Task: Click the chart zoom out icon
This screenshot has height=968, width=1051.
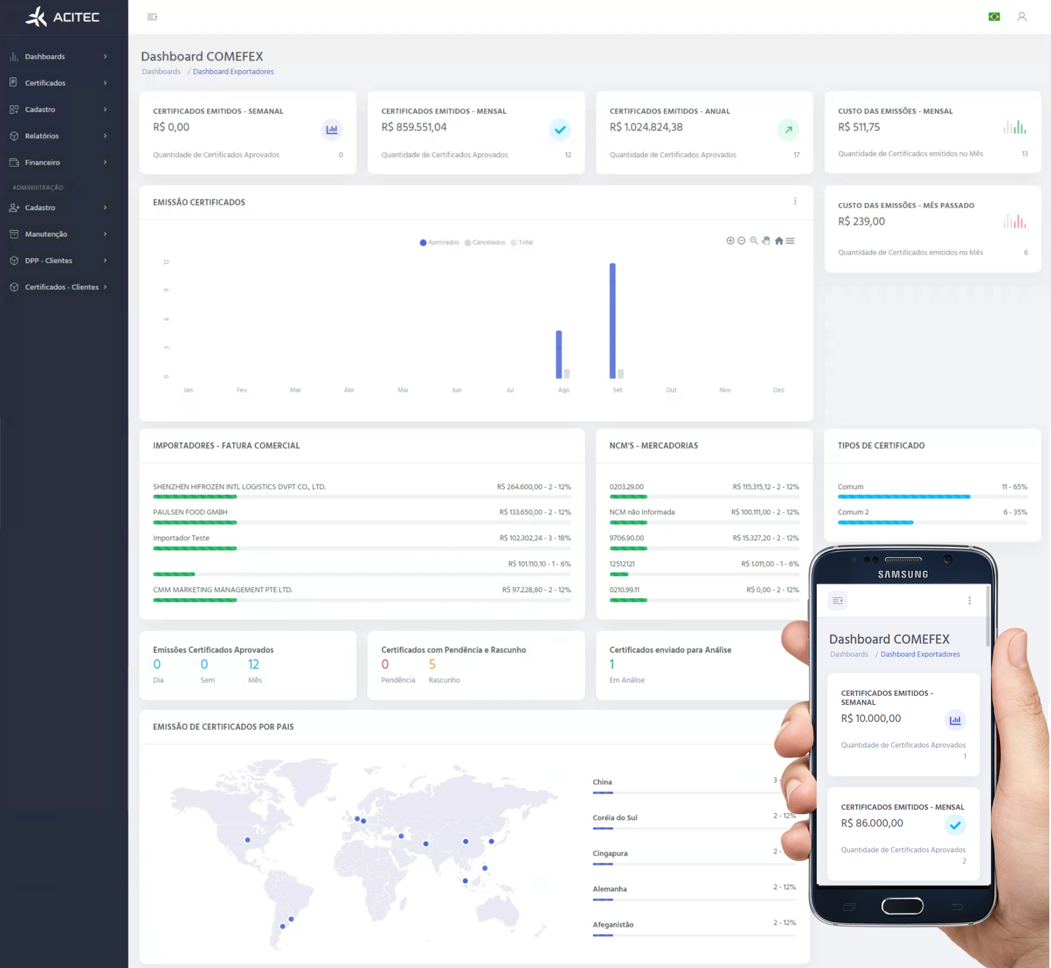Action: [741, 241]
